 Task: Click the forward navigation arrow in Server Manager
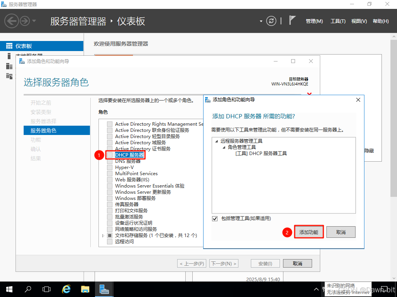point(25,21)
